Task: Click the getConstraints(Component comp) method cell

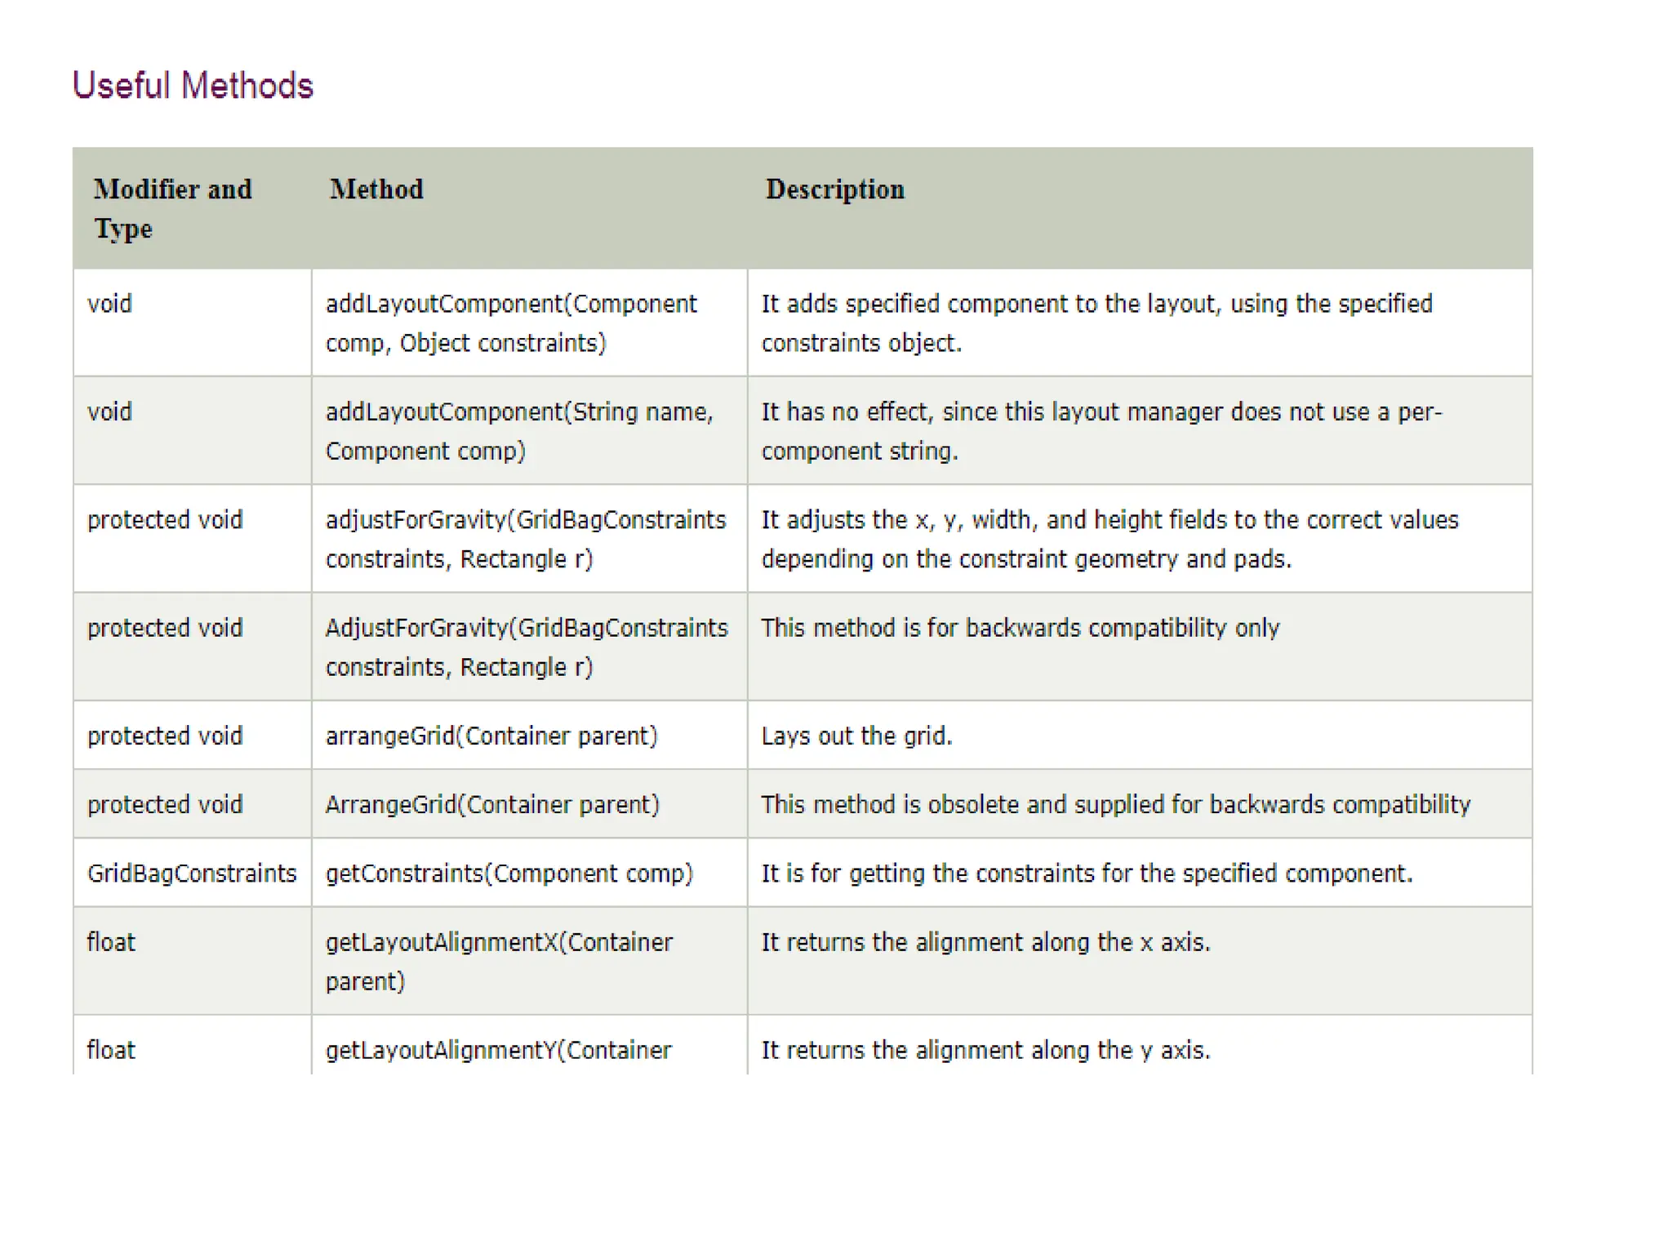Action: pyautogui.click(x=509, y=873)
